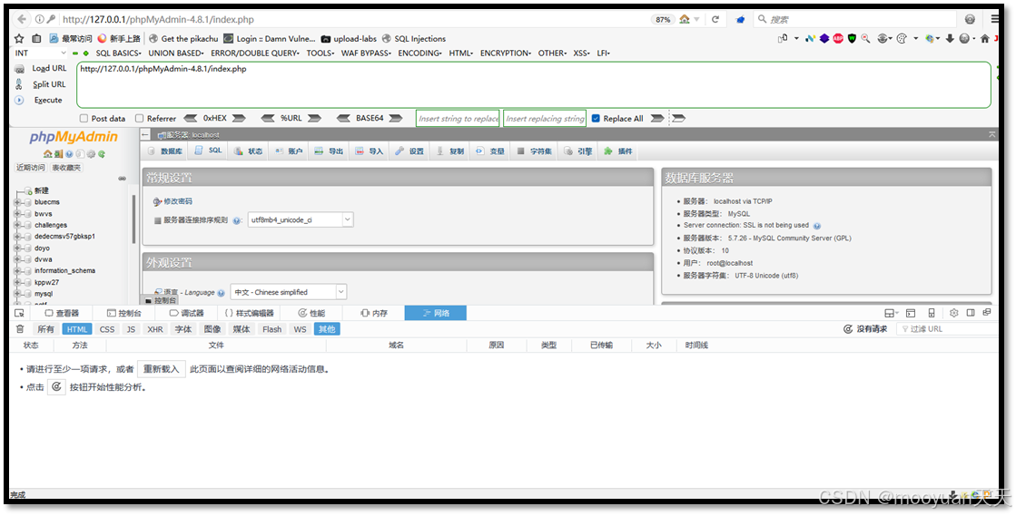Click the phpMyAdmin settings gear icon under logo

tap(91, 154)
